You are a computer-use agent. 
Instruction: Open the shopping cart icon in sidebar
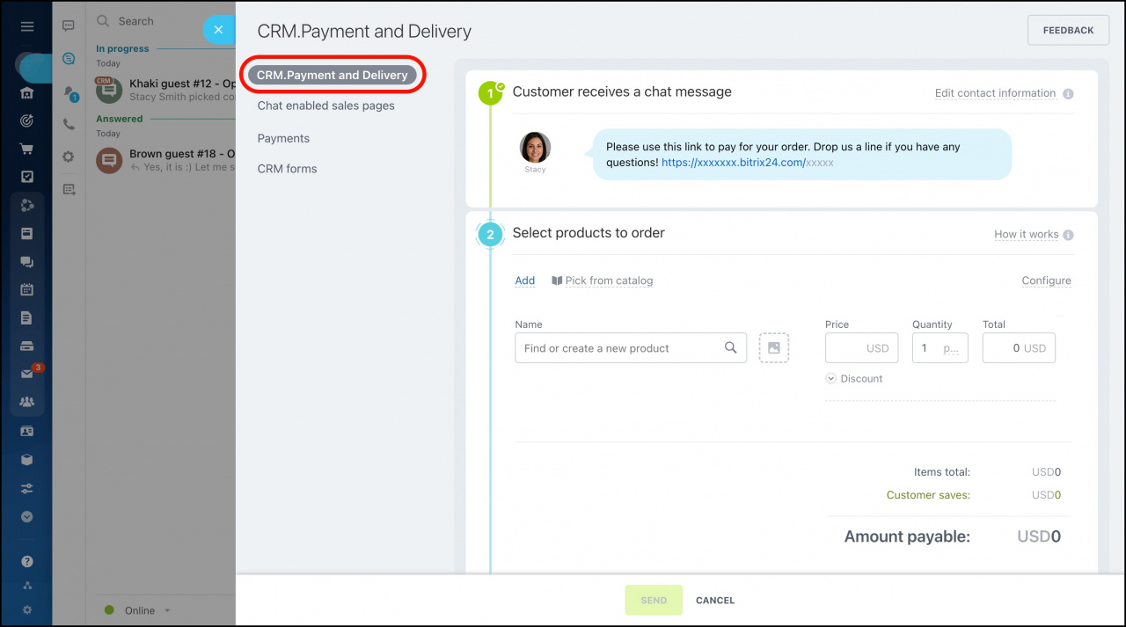[x=27, y=149]
